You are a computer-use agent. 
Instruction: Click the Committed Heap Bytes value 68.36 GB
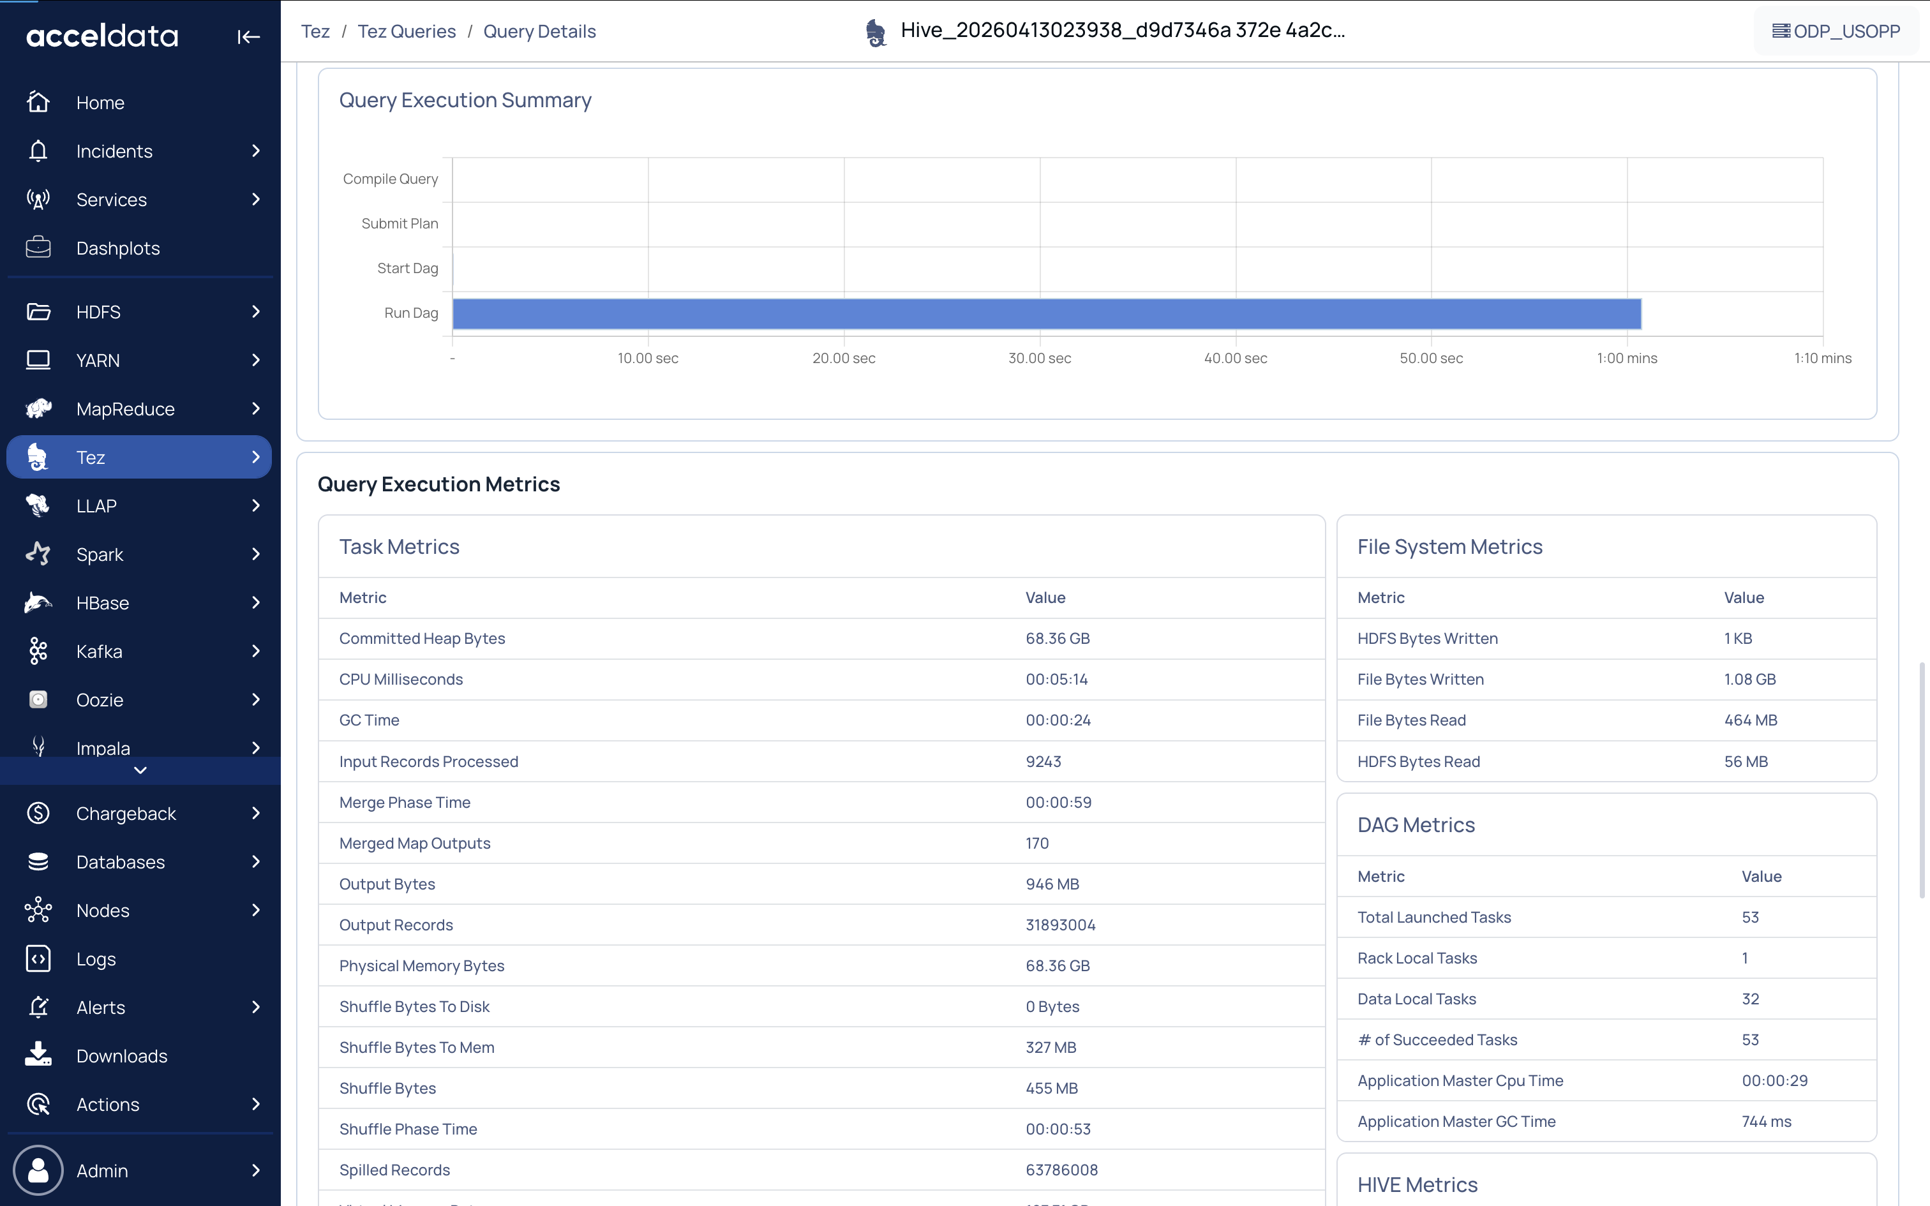[x=1058, y=638]
